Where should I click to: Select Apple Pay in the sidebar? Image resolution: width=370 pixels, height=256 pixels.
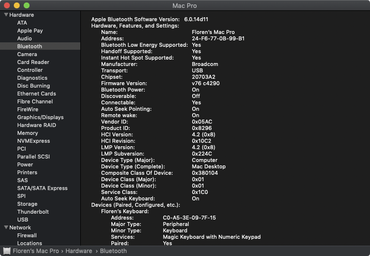pos(30,31)
